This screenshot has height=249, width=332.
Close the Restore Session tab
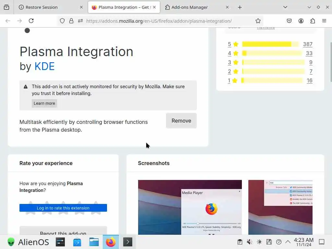[81, 7]
